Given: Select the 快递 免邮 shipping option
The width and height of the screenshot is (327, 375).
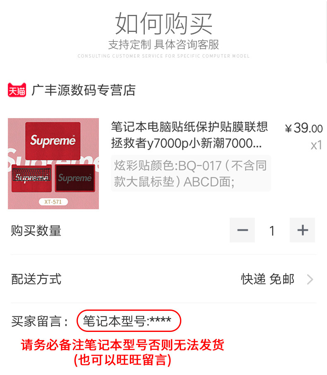Looking at the screenshot, I should click(x=267, y=279).
